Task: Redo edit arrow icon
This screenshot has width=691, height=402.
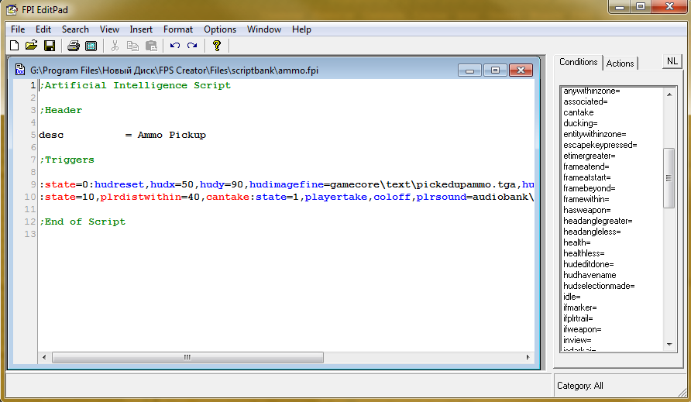Action: pyautogui.click(x=192, y=46)
